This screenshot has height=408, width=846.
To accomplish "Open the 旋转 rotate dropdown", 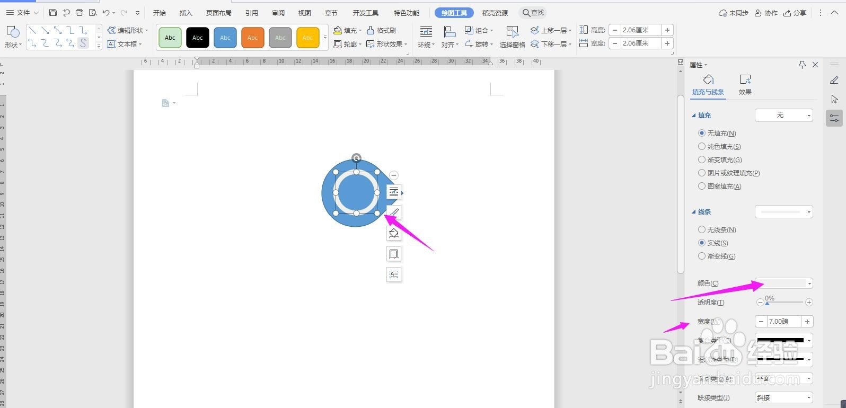I will click(x=479, y=44).
